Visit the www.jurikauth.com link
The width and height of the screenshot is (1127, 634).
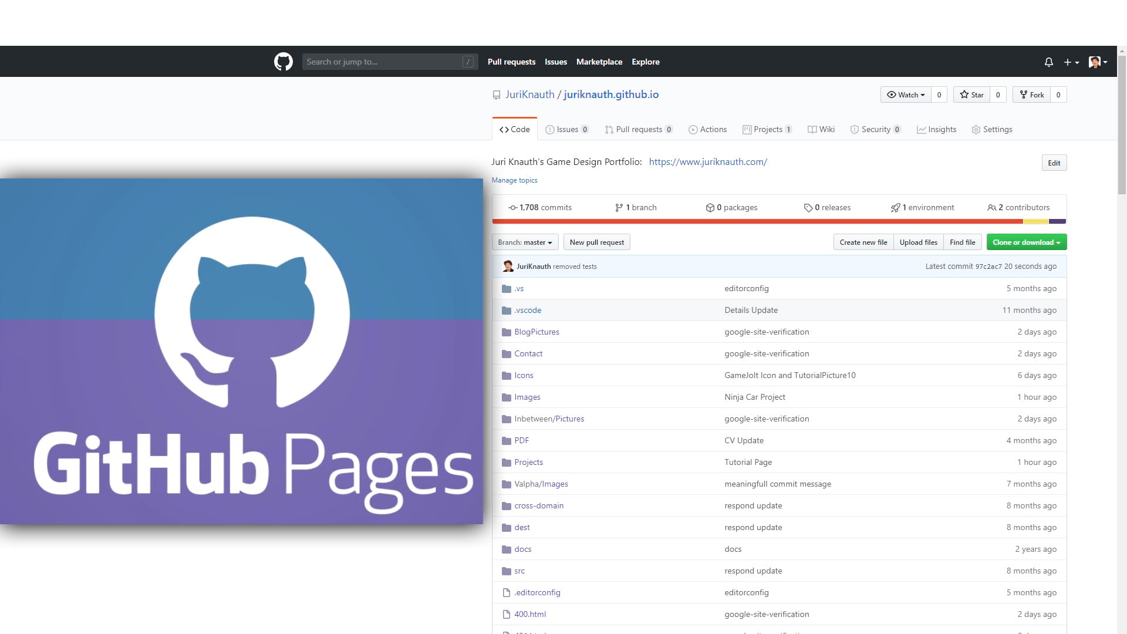tap(707, 162)
